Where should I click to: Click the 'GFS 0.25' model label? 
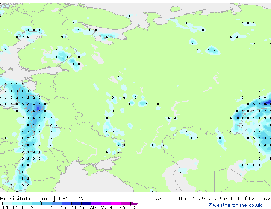[x=72, y=198]
